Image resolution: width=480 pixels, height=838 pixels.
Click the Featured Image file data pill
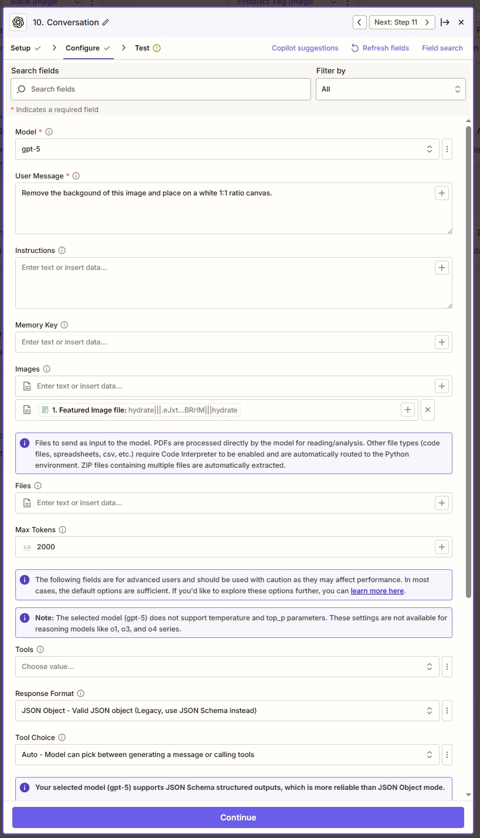point(140,410)
